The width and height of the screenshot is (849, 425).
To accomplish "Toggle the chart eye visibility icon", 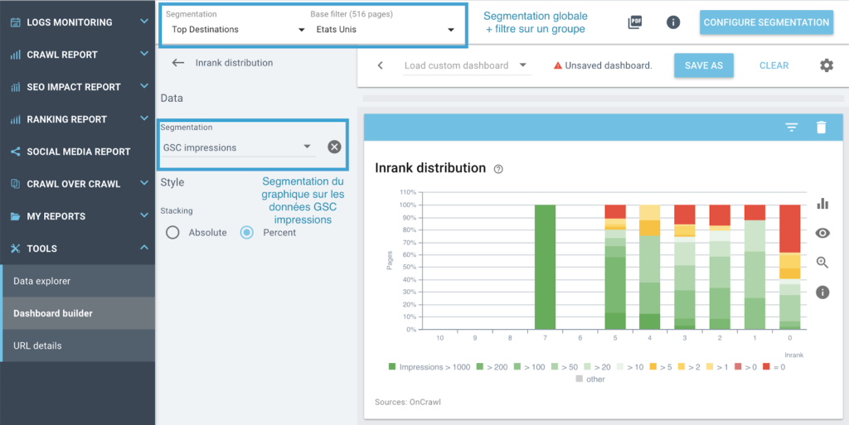I will [822, 234].
